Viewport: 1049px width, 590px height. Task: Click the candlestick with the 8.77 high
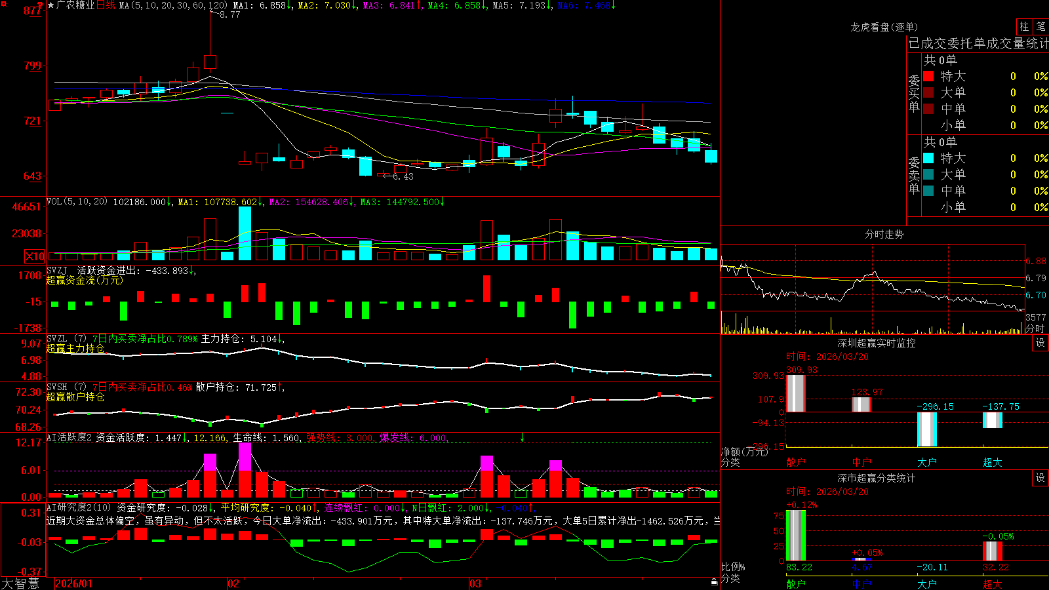tap(210, 62)
